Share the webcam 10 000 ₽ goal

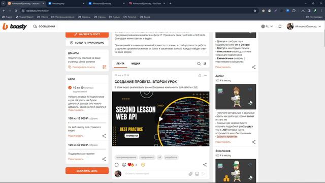click(x=104, y=136)
